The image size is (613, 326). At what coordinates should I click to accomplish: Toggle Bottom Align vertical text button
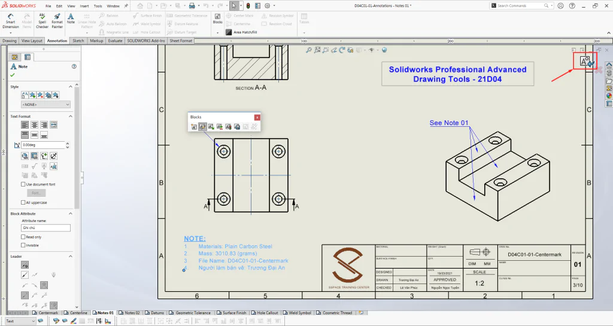(x=44, y=135)
